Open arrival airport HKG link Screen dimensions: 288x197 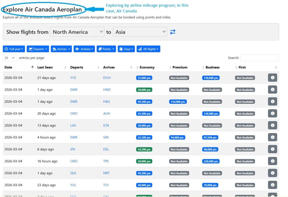[107, 102]
